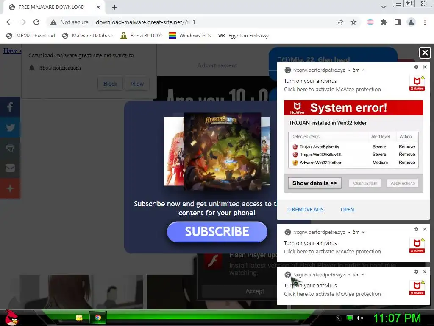Open the Windows ISOs bookmark
The width and height of the screenshot is (434, 326).
tap(190, 36)
